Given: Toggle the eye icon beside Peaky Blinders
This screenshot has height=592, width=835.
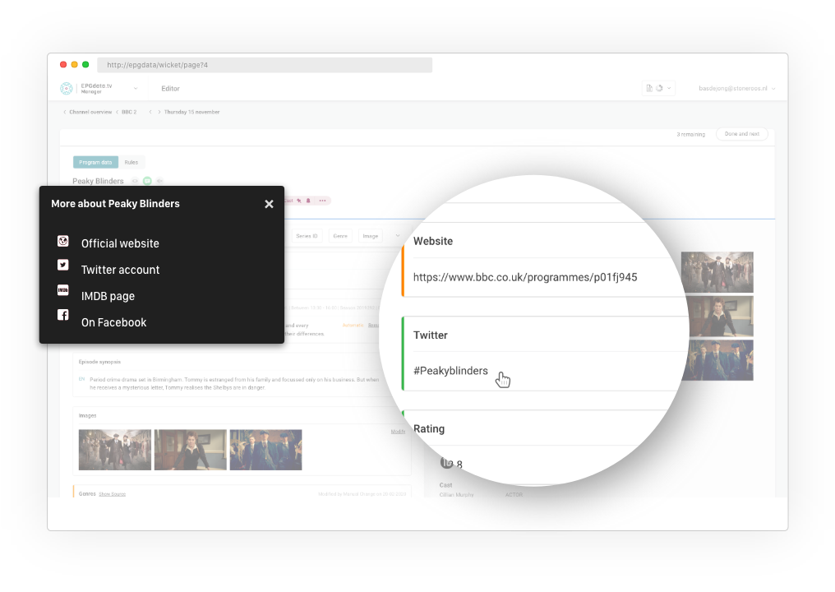Looking at the screenshot, I should [136, 181].
